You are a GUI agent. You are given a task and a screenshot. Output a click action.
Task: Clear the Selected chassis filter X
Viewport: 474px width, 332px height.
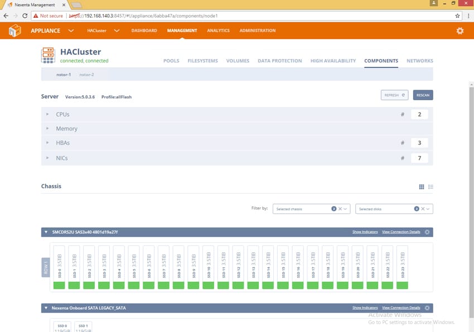click(x=340, y=209)
